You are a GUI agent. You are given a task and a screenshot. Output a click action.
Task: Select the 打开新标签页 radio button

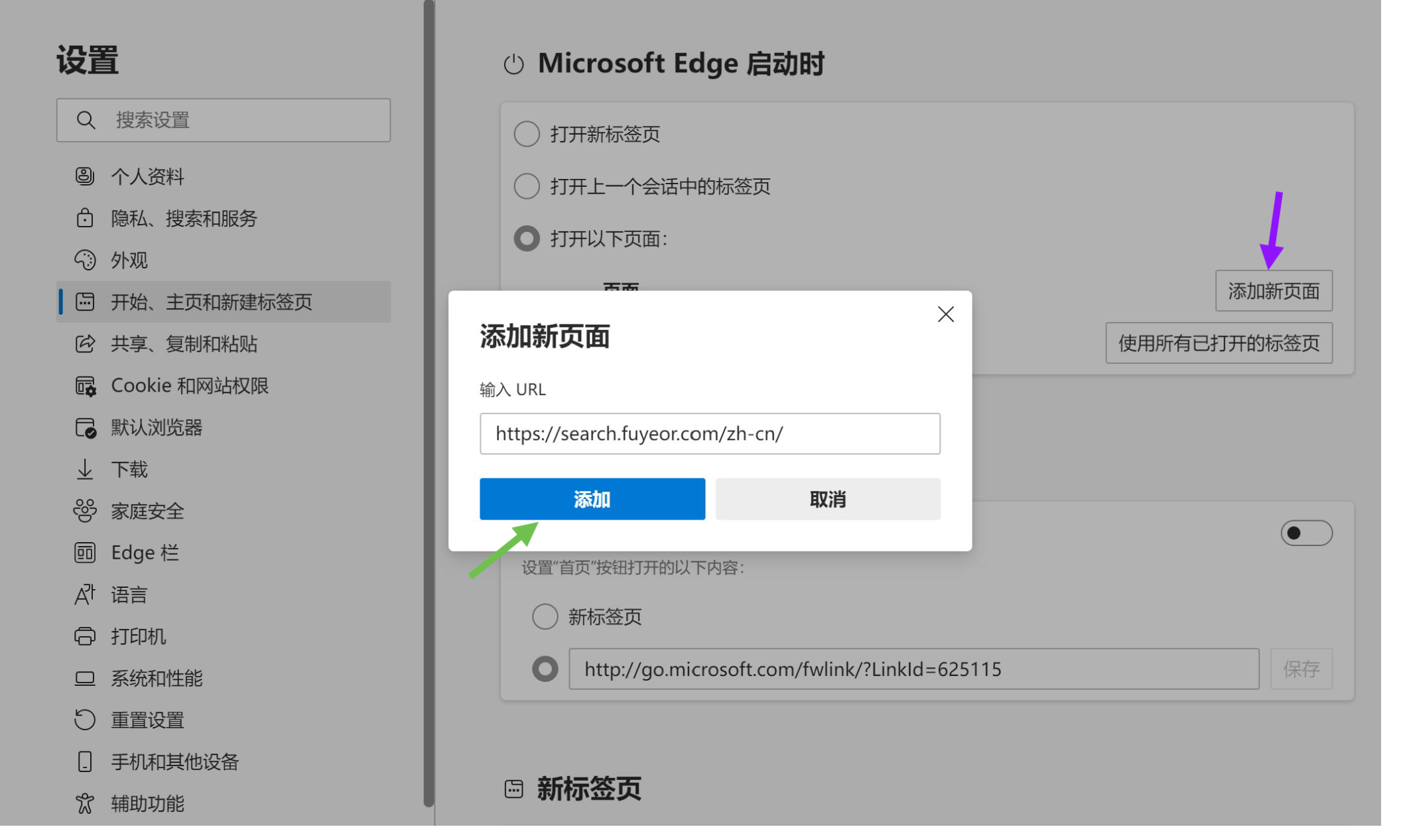coord(526,134)
